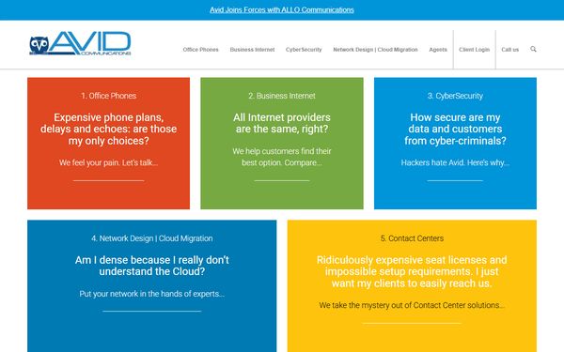Open the Agents menu item

coord(438,50)
